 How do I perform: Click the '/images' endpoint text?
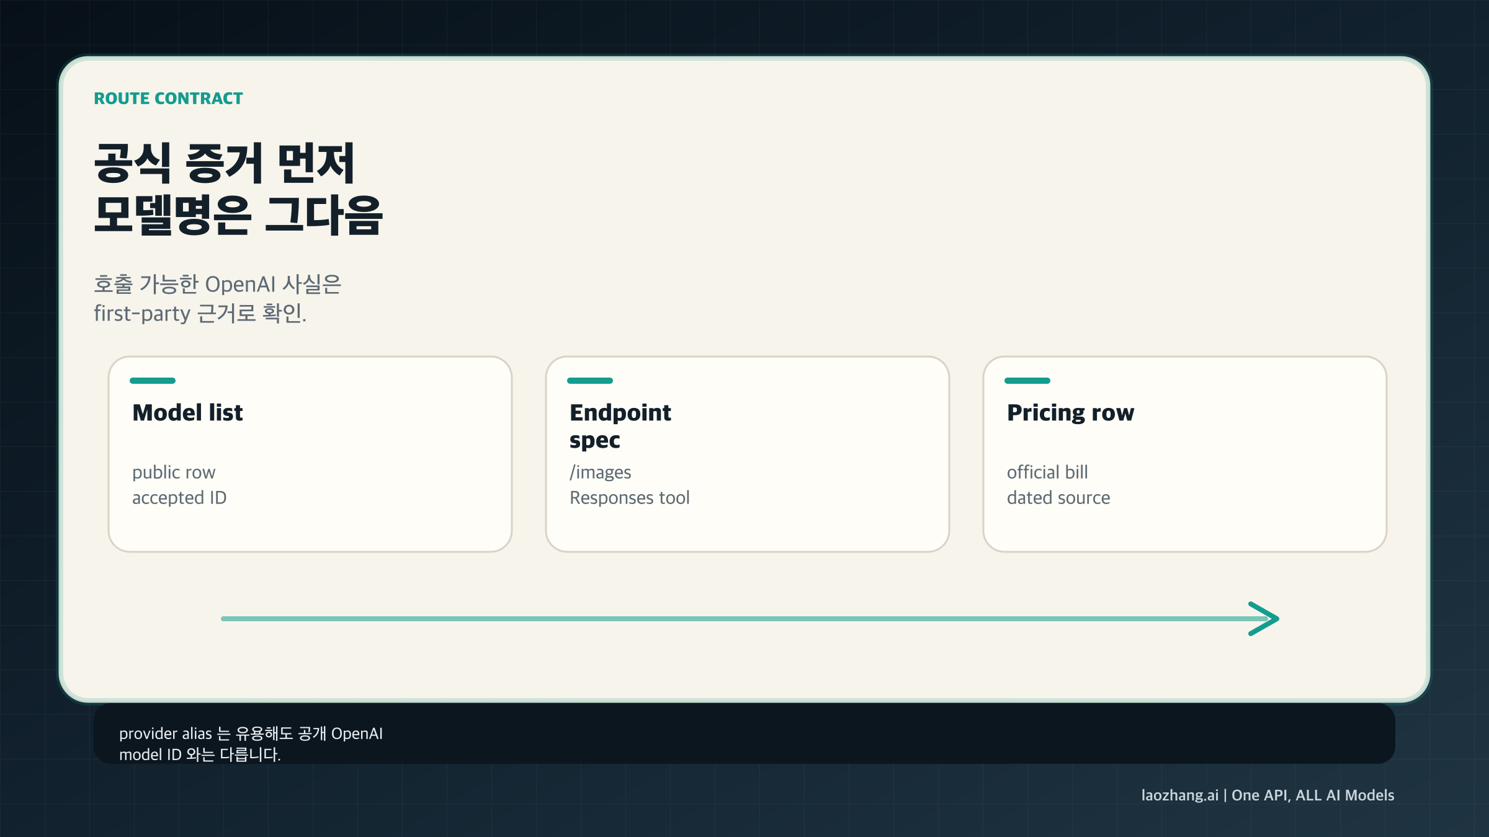coord(600,472)
